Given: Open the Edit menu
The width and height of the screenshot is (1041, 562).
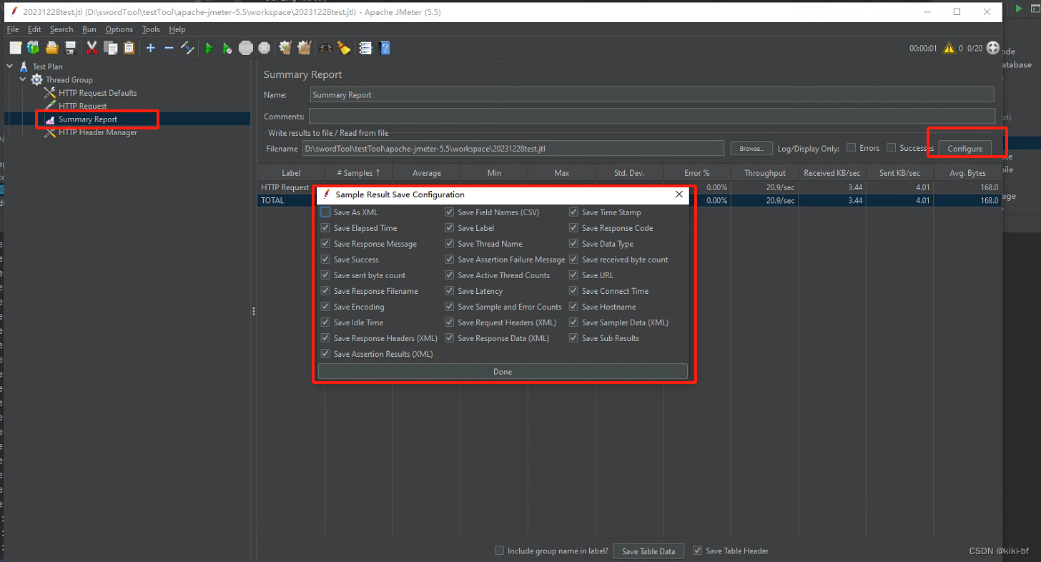Looking at the screenshot, I should point(34,29).
